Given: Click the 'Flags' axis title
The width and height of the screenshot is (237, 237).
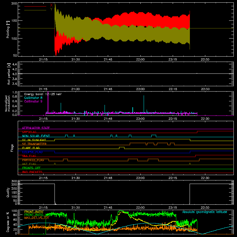Looking at the screenshot, I should pyautogui.click(x=12, y=148).
